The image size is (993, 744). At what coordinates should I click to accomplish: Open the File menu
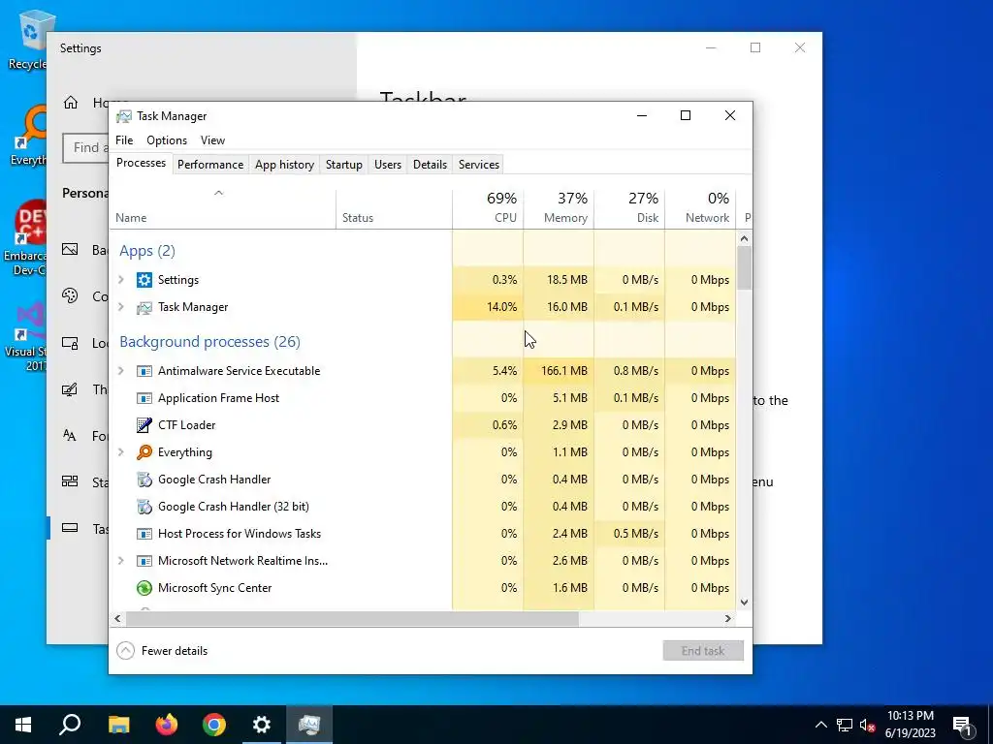(x=124, y=140)
